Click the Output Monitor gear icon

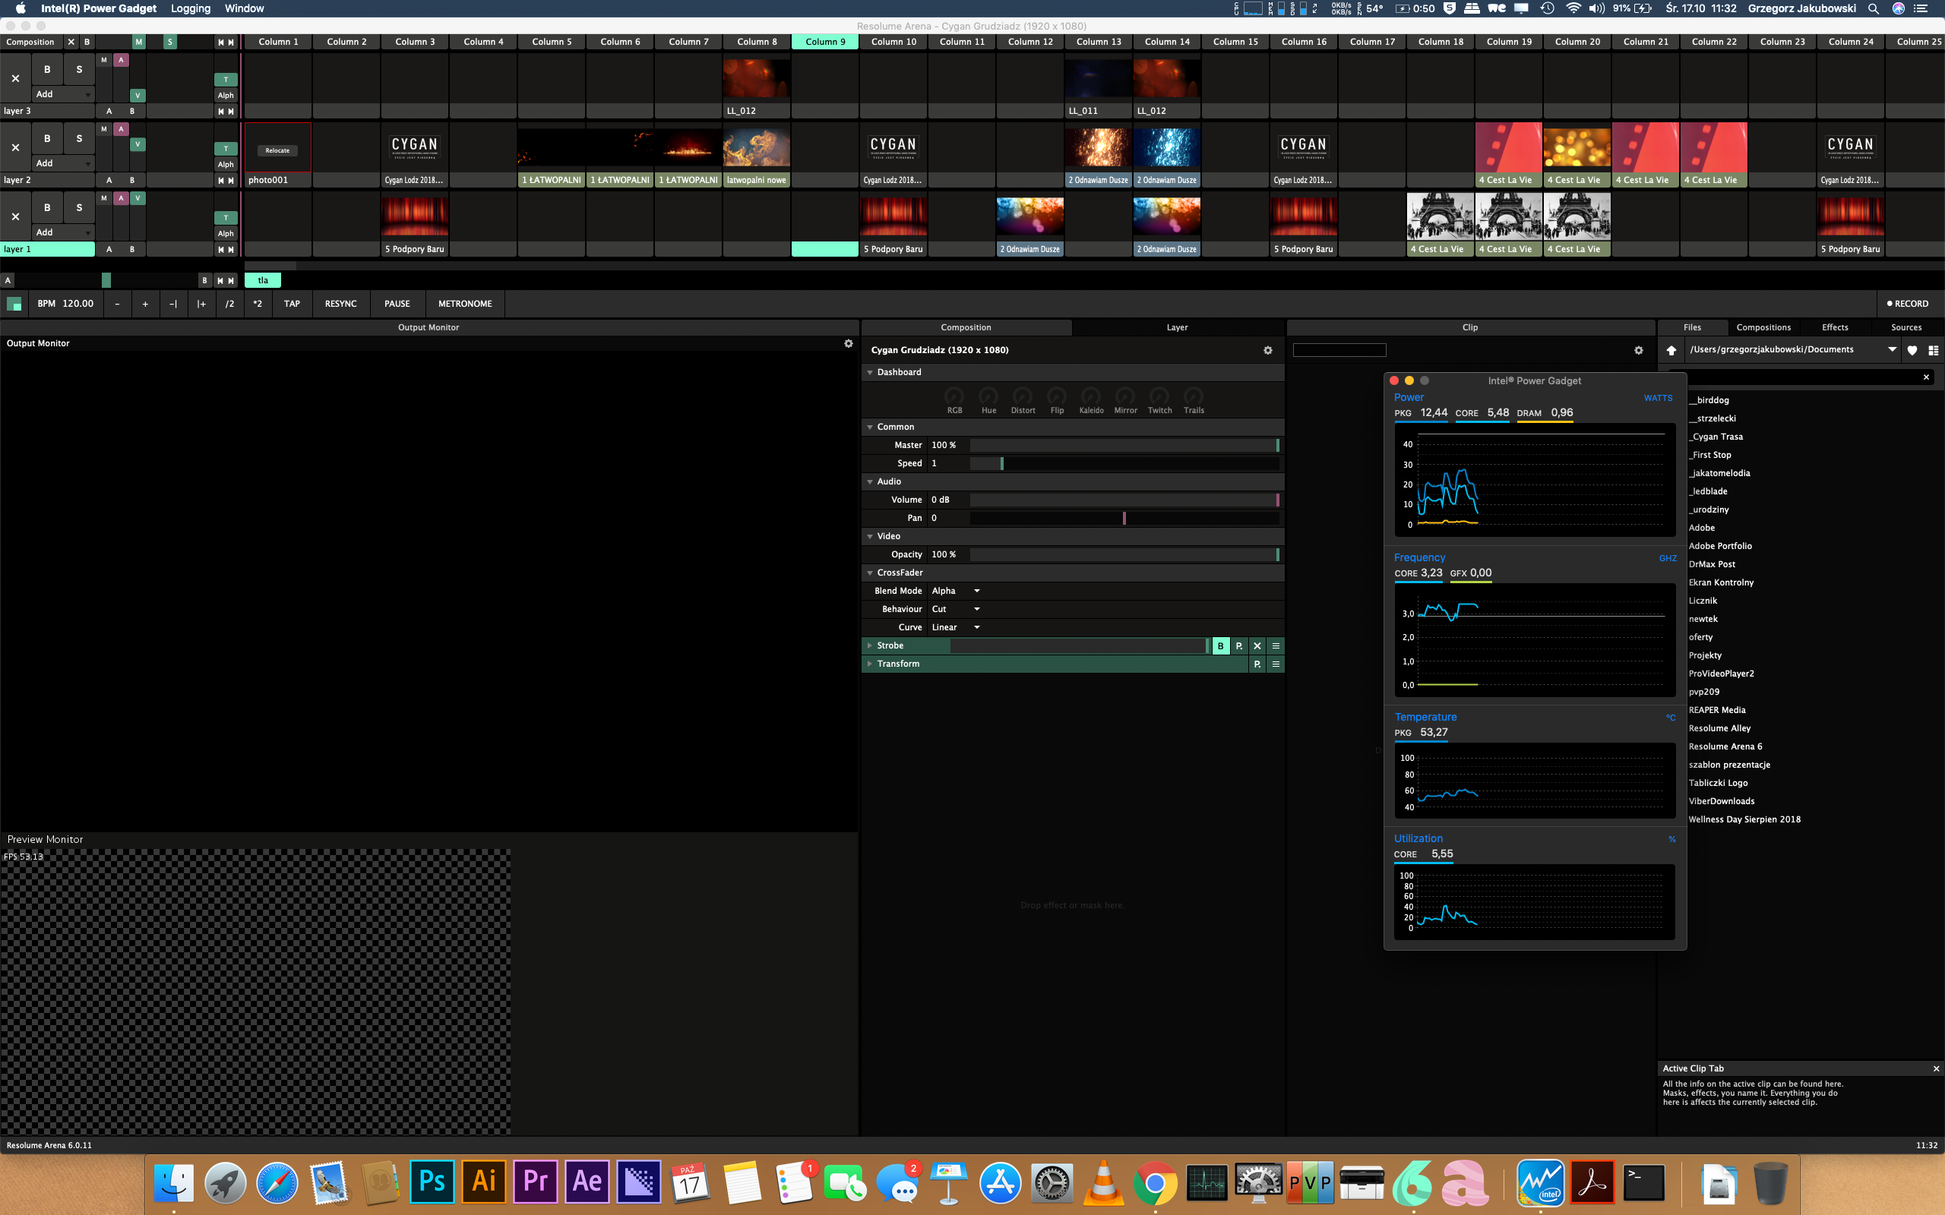click(848, 343)
